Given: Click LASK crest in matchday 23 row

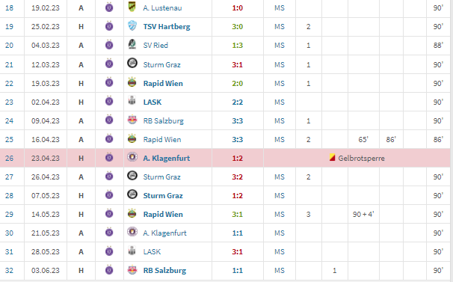Looking at the screenshot, I should point(132,101).
